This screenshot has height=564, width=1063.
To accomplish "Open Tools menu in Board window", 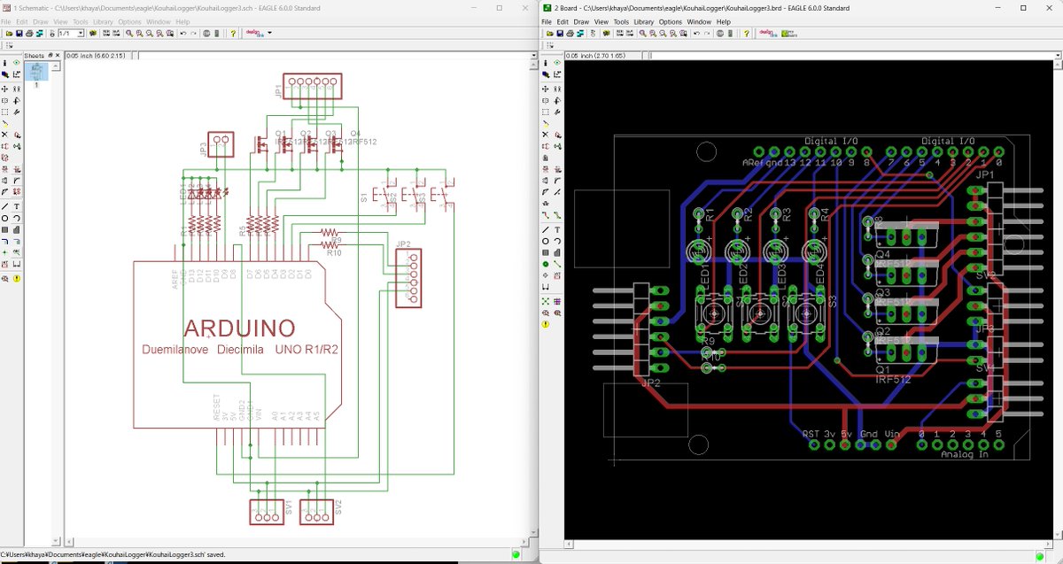I will (623, 21).
